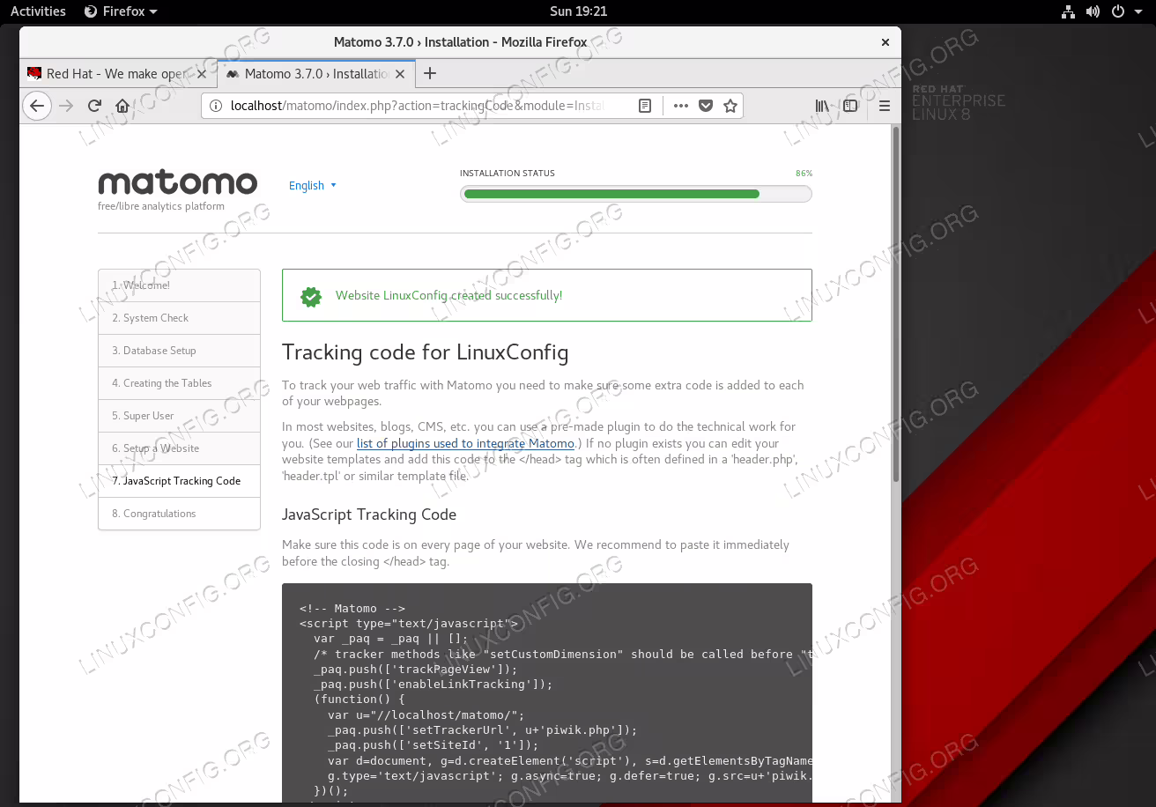Click the system menu dropdown arrow
The height and width of the screenshot is (807, 1156).
point(1137,11)
